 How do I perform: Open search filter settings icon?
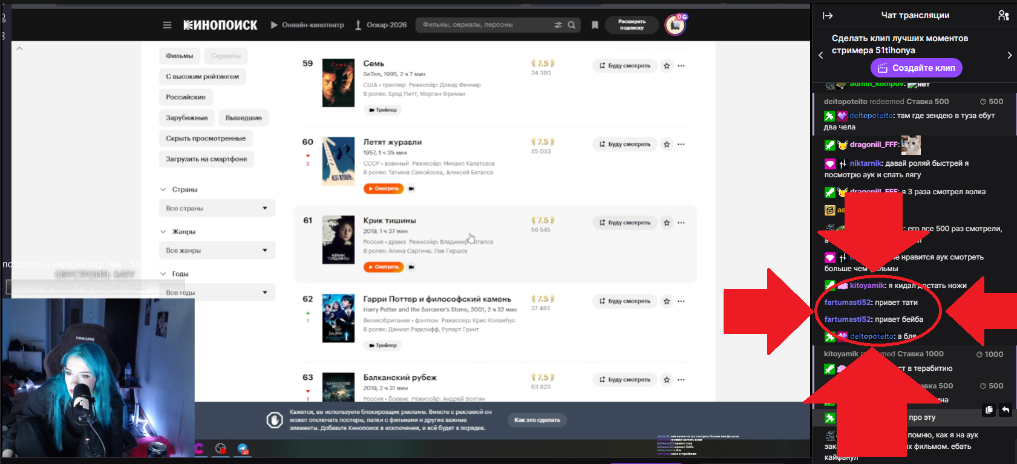pyautogui.click(x=558, y=25)
